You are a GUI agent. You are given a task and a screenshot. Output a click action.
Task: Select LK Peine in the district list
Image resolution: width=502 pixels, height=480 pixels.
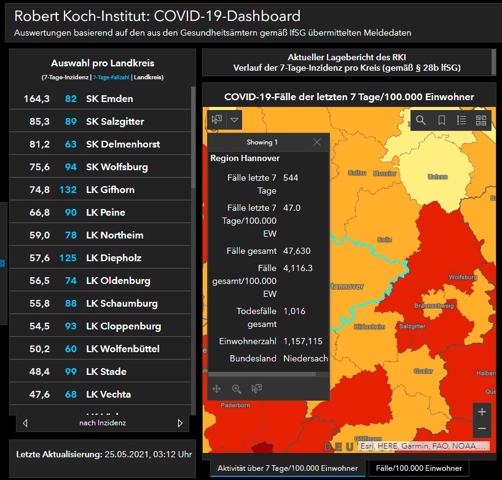point(100,212)
